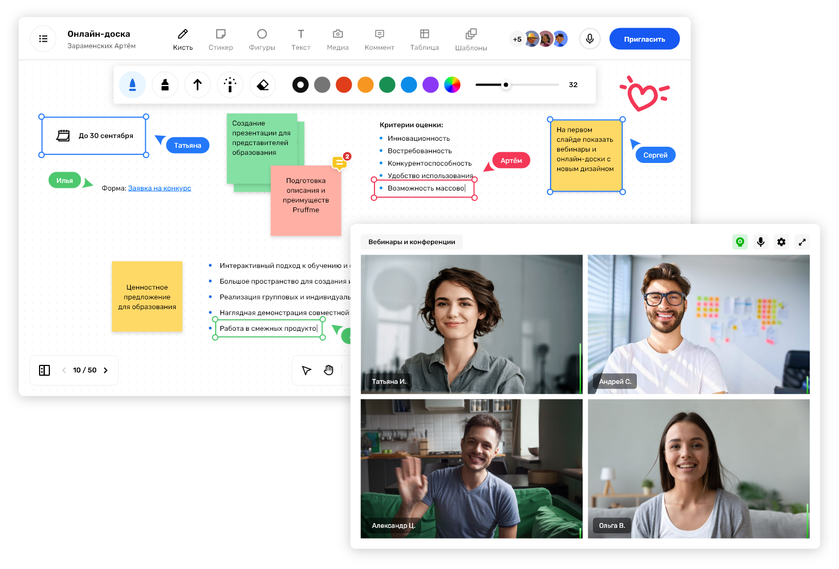Open the Шаблоны templates menu
839x569 pixels.
[x=471, y=40]
